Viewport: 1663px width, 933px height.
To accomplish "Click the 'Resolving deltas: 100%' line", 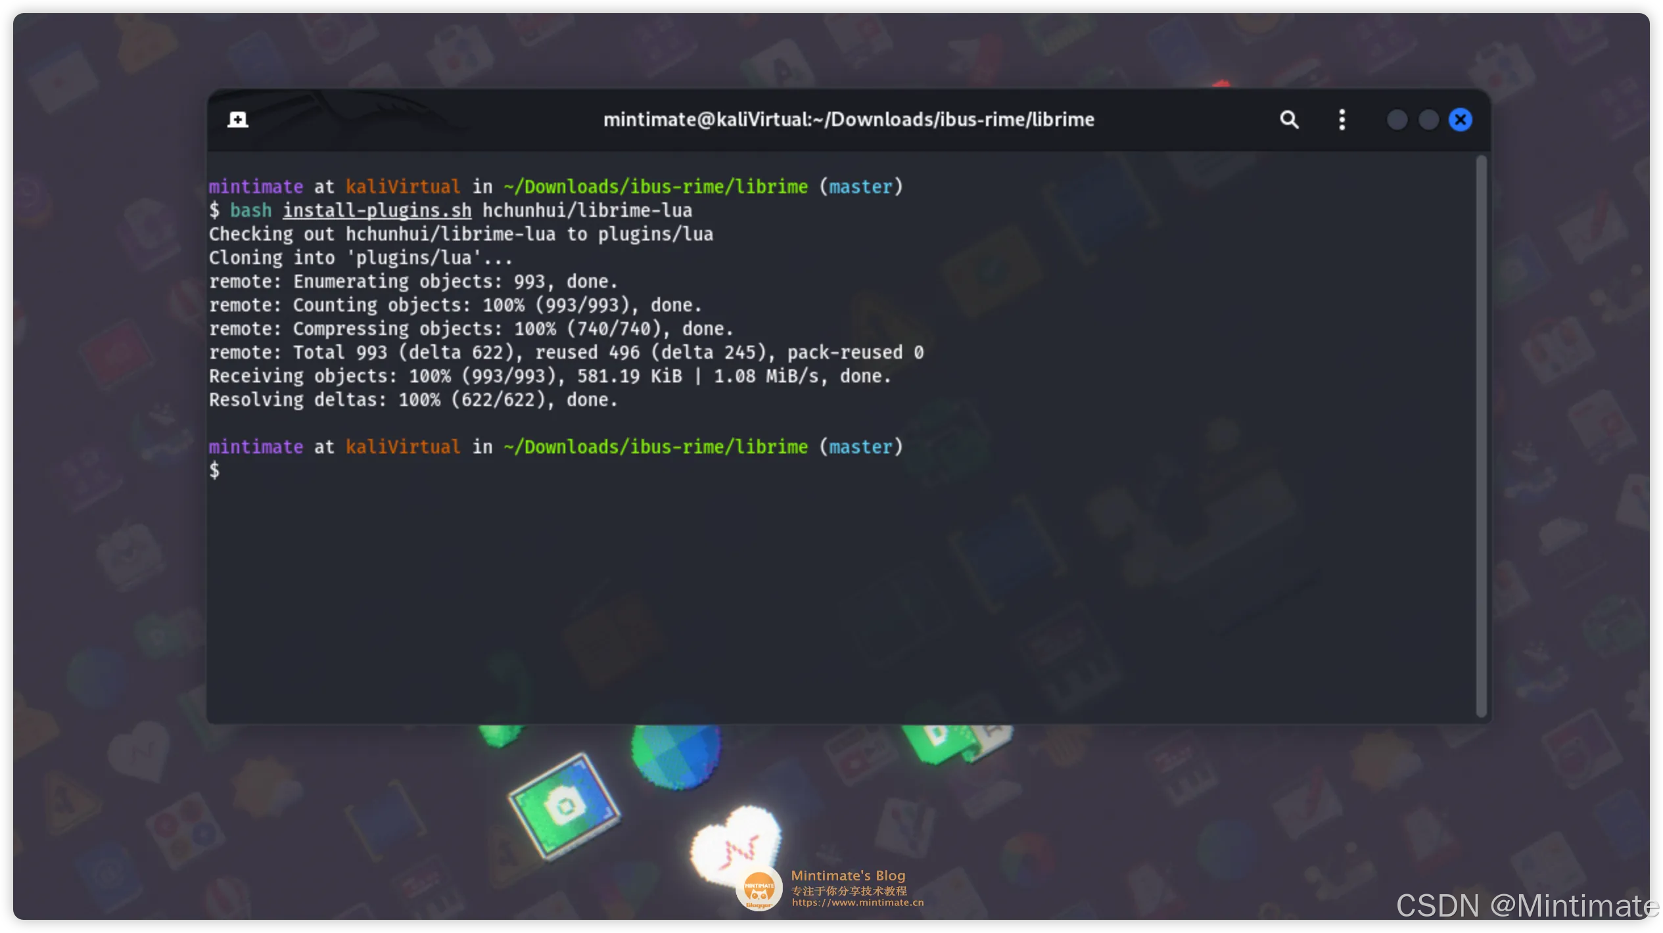I will point(413,399).
